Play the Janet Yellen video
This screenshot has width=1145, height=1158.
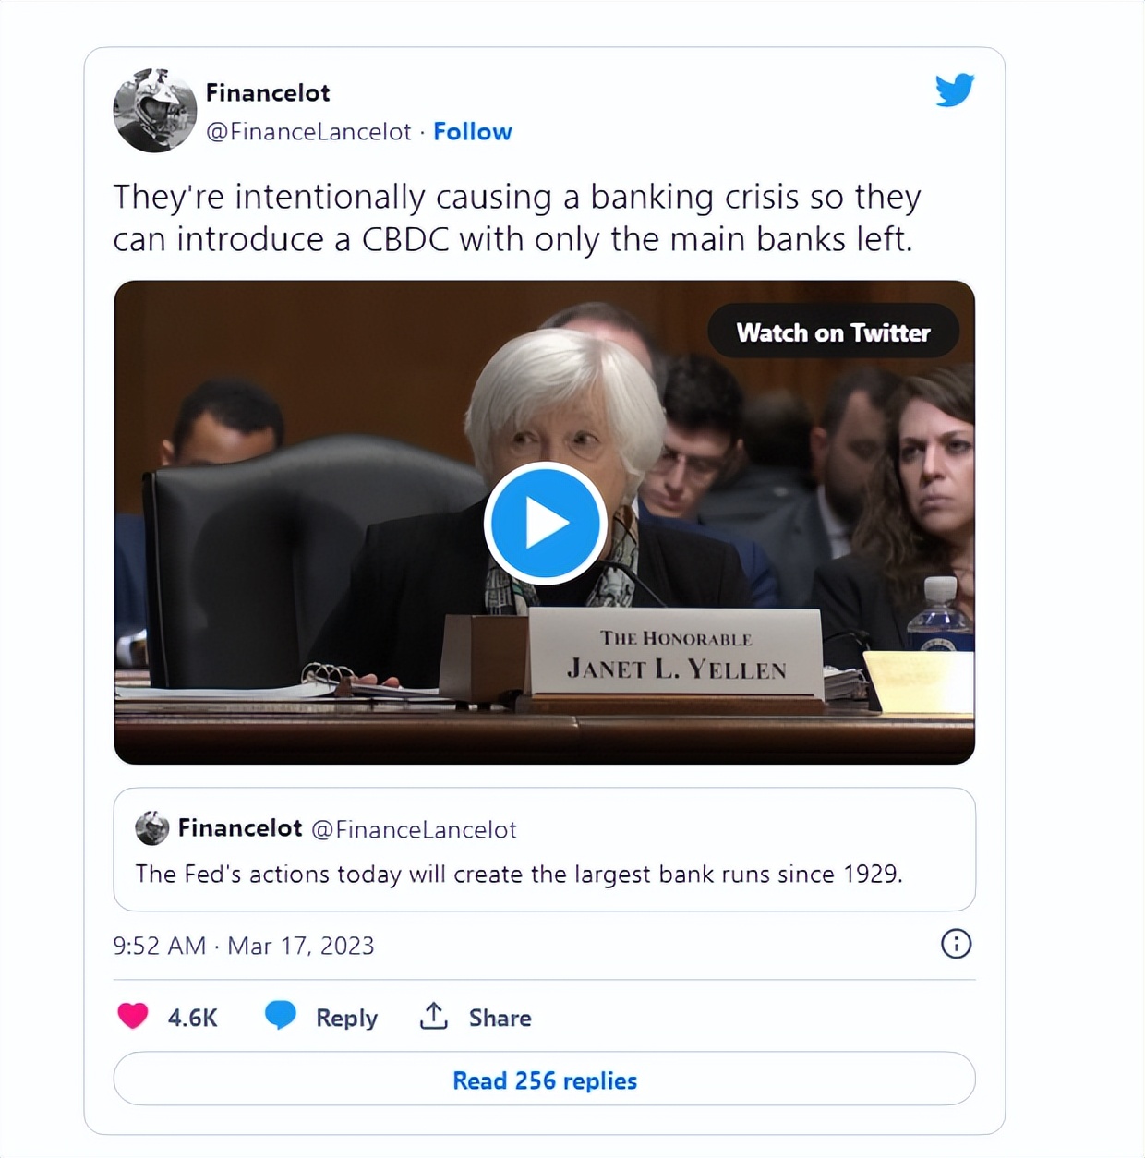click(544, 523)
